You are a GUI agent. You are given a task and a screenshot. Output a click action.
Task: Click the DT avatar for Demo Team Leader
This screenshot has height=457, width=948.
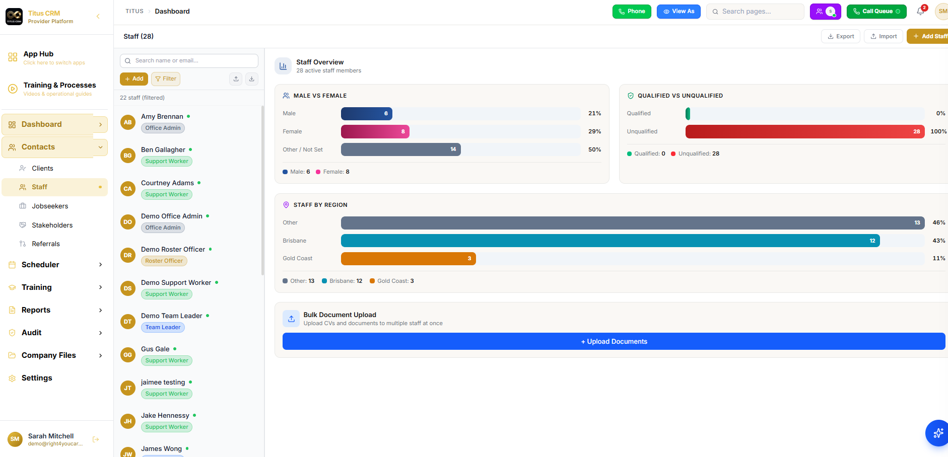pos(128,322)
